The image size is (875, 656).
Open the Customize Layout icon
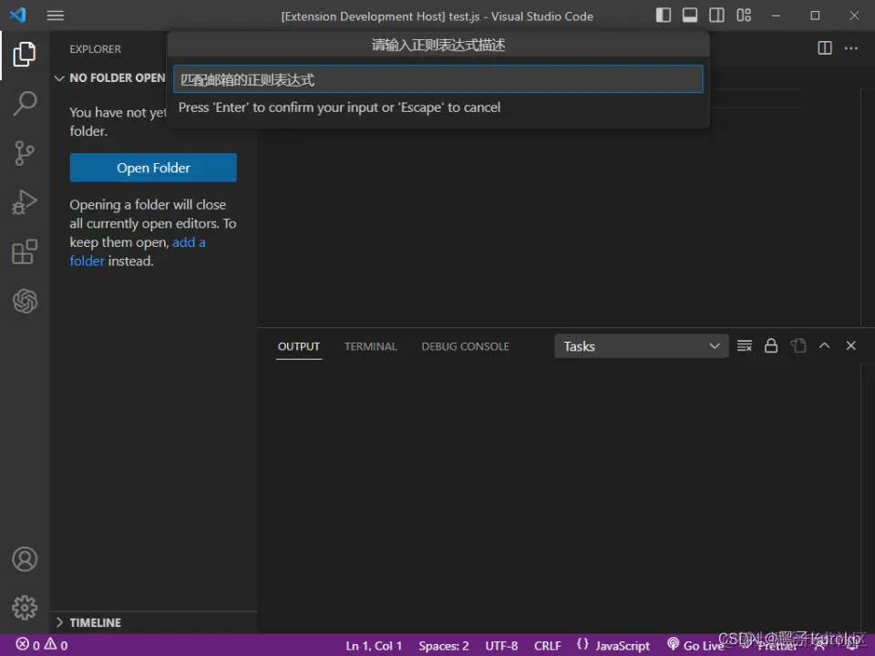[744, 15]
